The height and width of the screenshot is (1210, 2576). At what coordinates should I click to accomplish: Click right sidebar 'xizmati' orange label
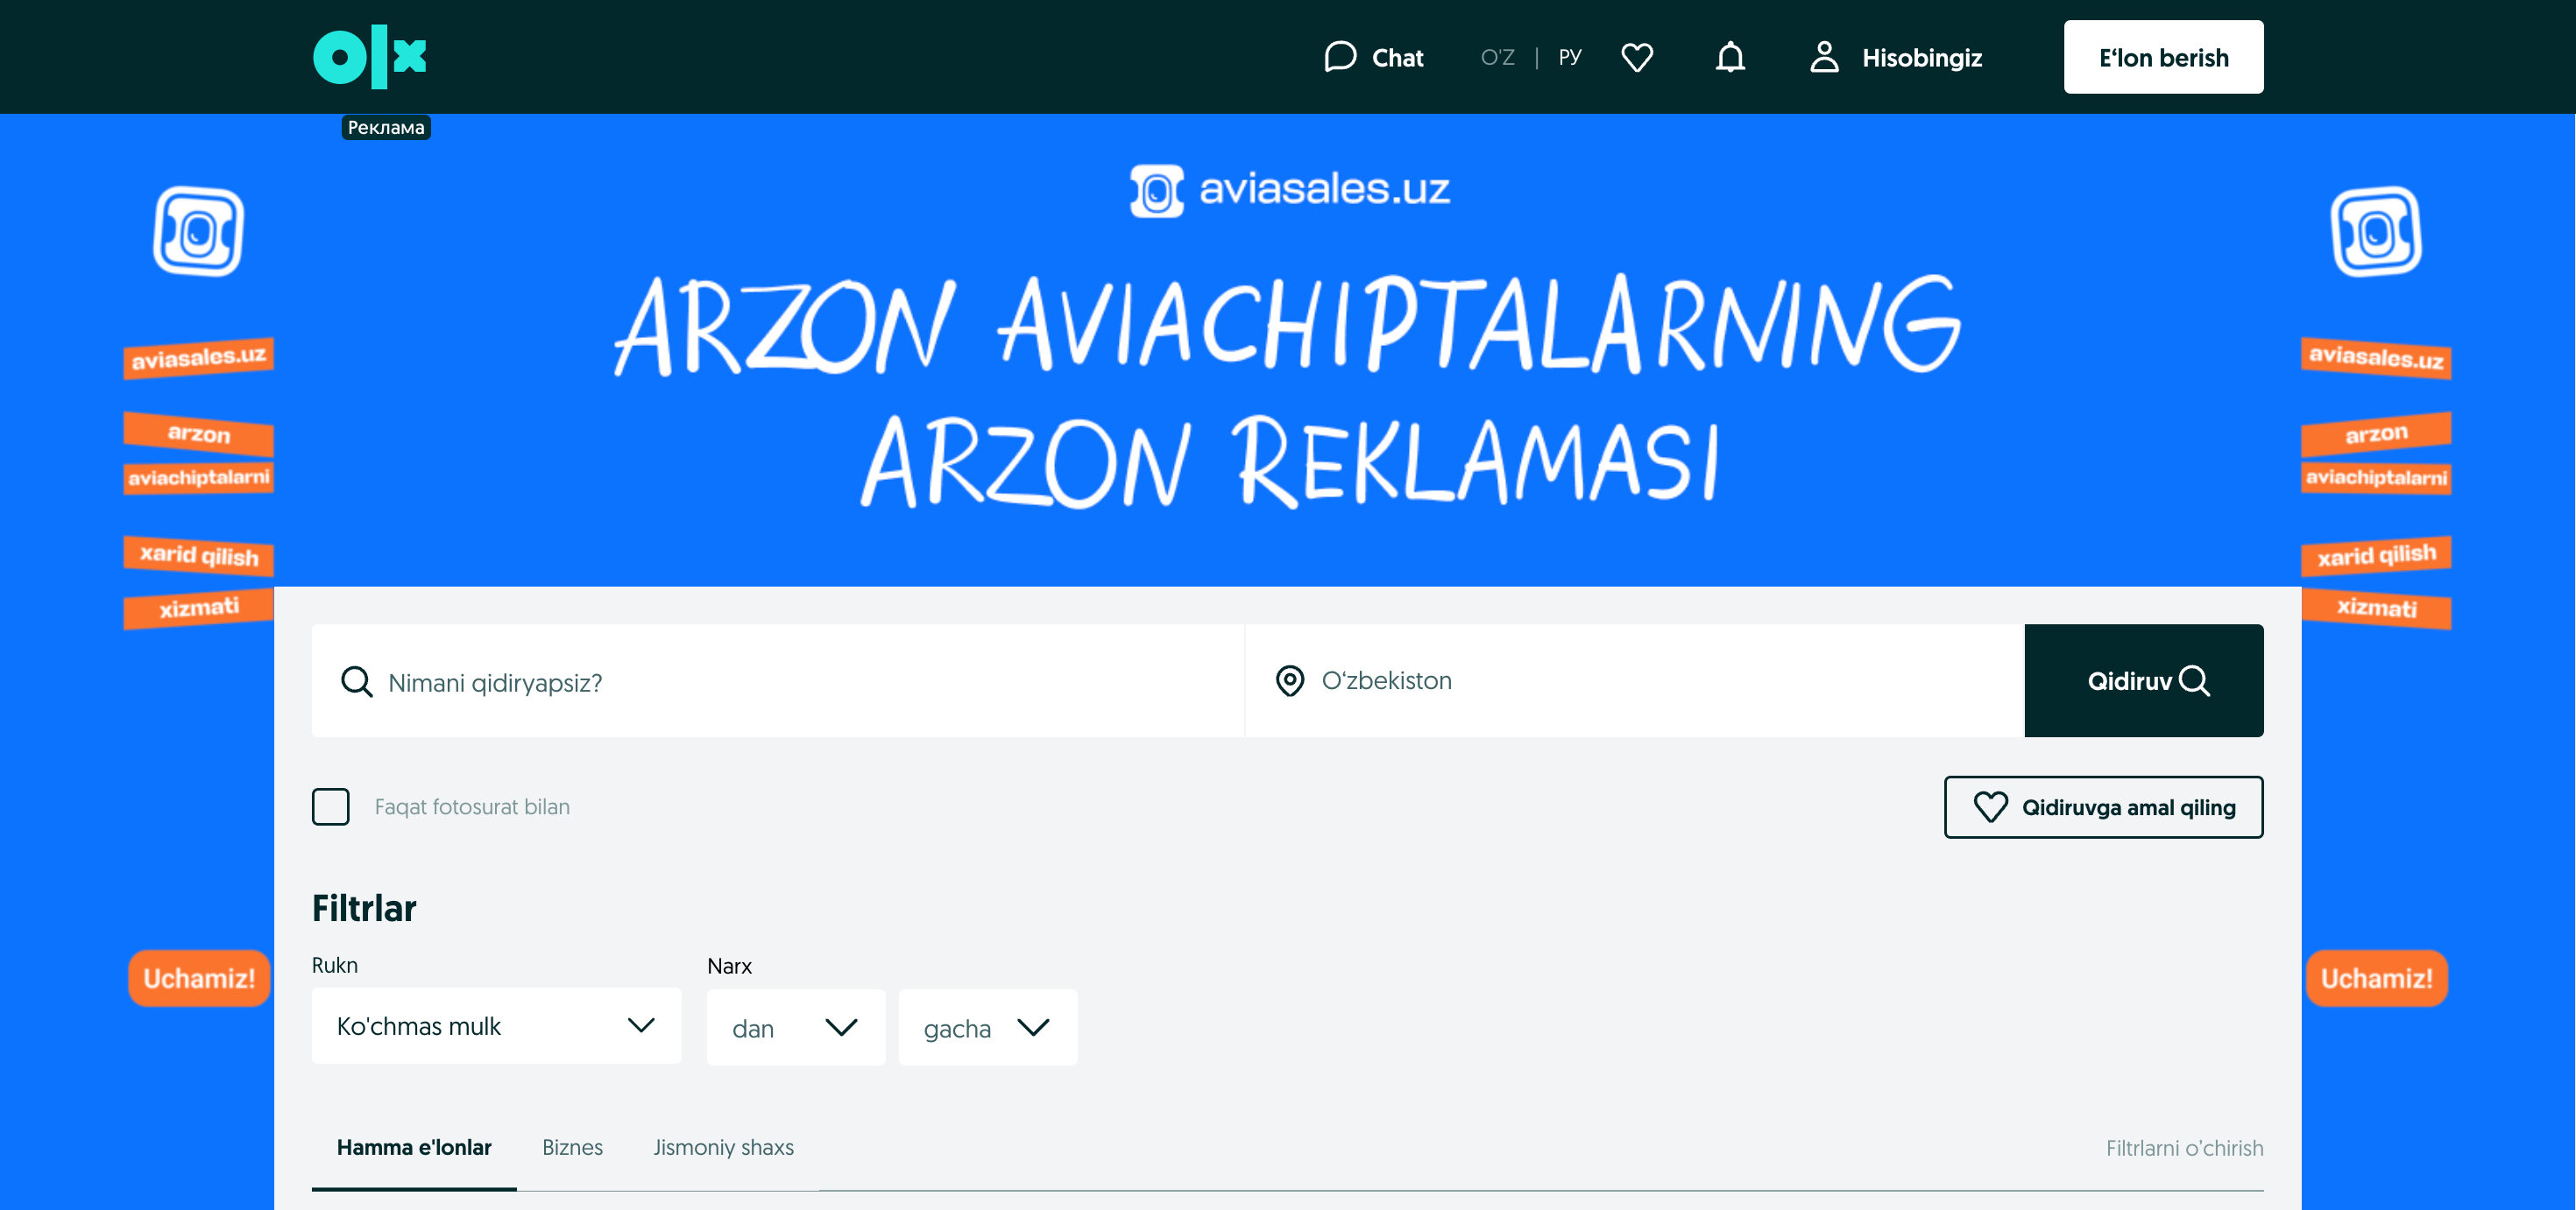pyautogui.click(x=2376, y=608)
